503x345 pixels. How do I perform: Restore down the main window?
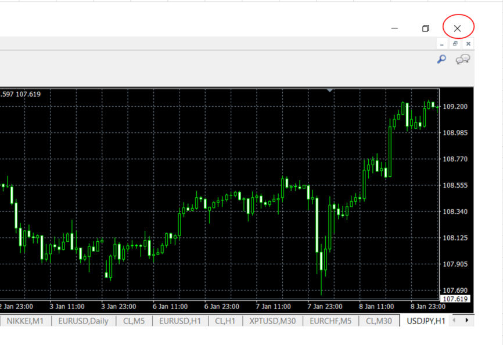(426, 28)
